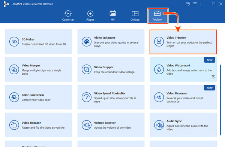This screenshot has width=225, height=147.
Task: Click the 'Video Merger' title text
Action: [x=31, y=66]
